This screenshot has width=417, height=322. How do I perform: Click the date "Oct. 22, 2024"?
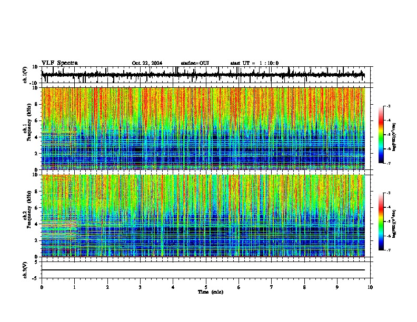pos(147,63)
